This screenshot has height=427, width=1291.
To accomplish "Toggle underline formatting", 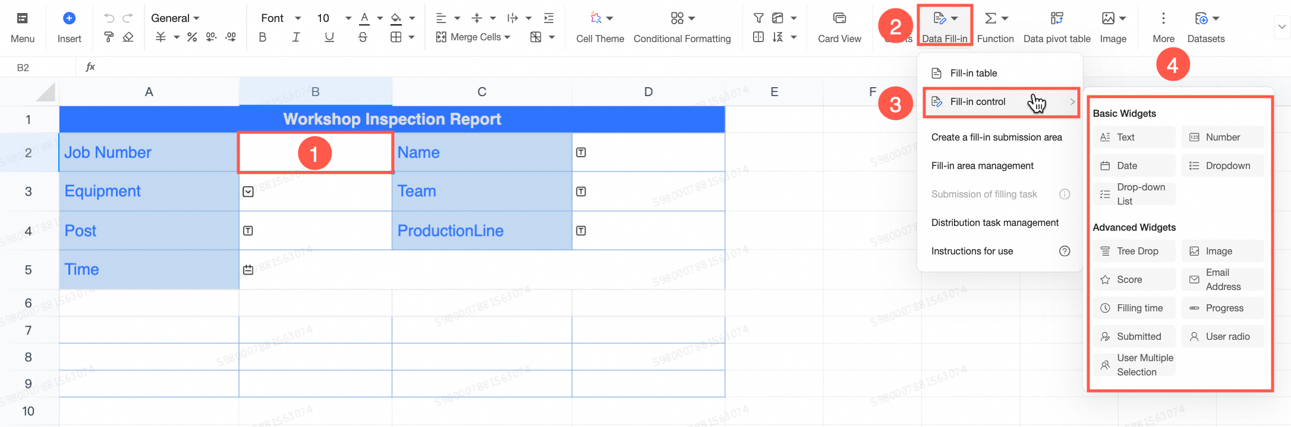I will click(x=329, y=37).
